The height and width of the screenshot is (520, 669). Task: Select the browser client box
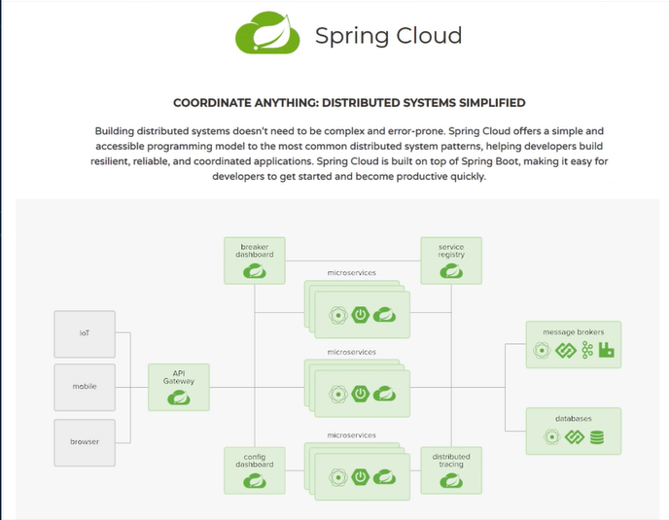point(85,440)
